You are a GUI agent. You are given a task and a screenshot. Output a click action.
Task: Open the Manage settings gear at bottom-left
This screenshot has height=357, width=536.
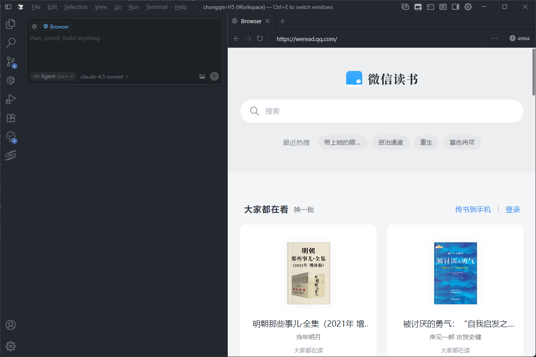tap(11, 346)
